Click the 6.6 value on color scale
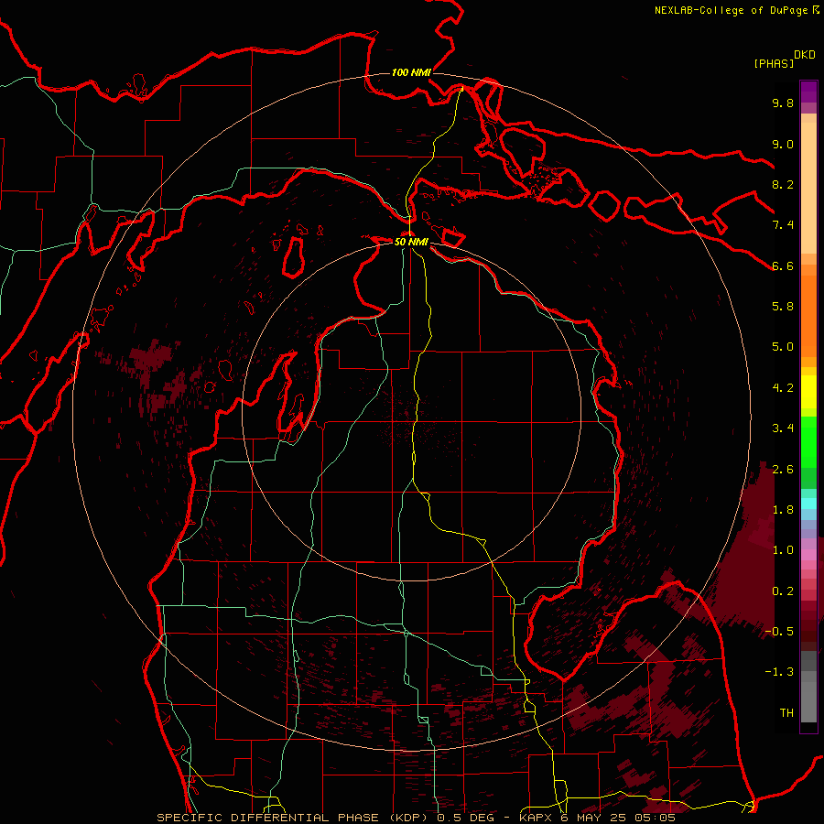 tap(783, 266)
